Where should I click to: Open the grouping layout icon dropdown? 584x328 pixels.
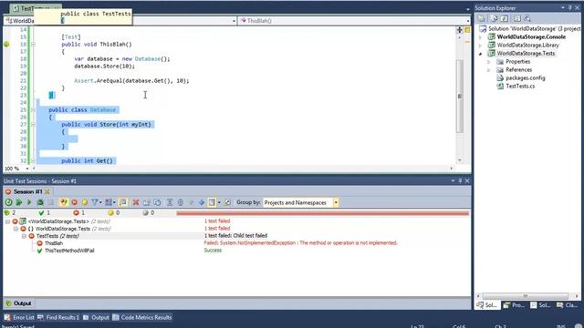[x=109, y=202]
